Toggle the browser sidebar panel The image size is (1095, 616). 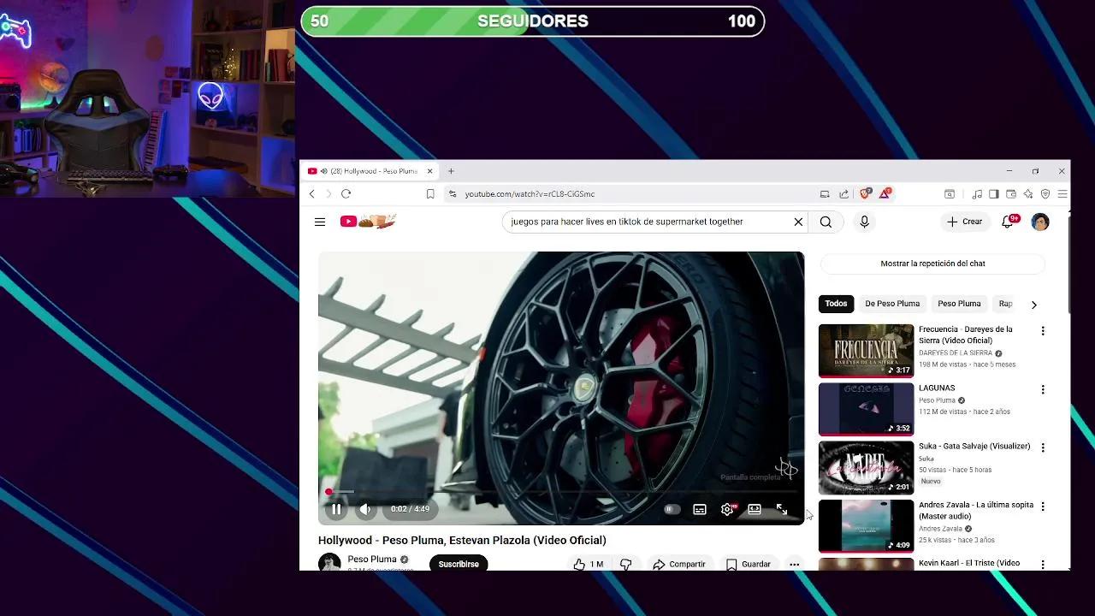(x=993, y=194)
